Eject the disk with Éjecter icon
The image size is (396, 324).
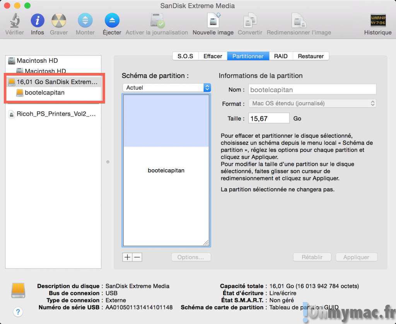coord(112,20)
